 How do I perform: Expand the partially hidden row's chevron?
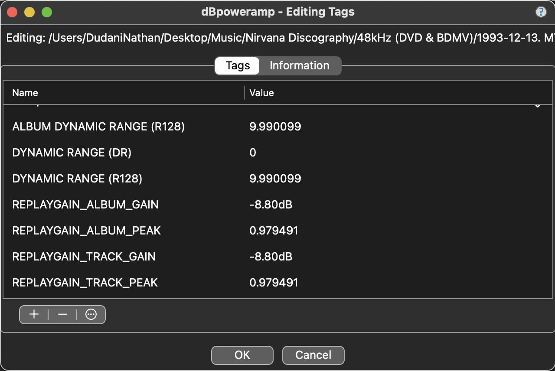click(538, 106)
